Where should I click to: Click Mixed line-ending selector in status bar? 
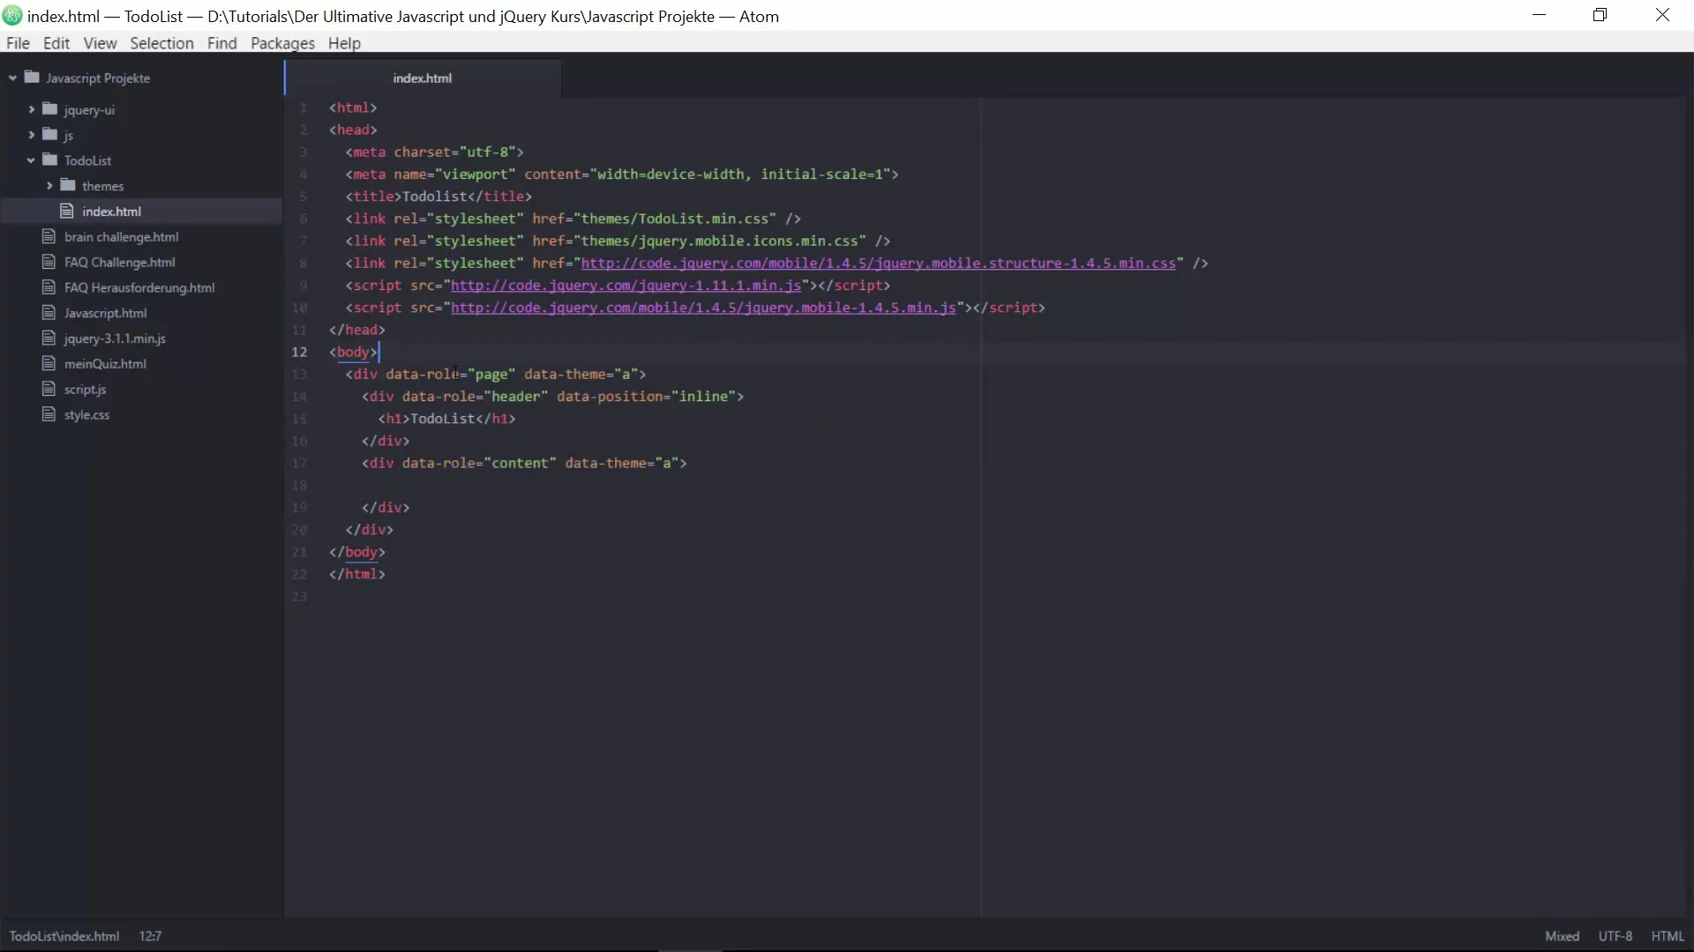[x=1563, y=936]
